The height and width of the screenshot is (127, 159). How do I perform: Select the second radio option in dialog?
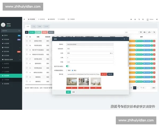[72, 70]
